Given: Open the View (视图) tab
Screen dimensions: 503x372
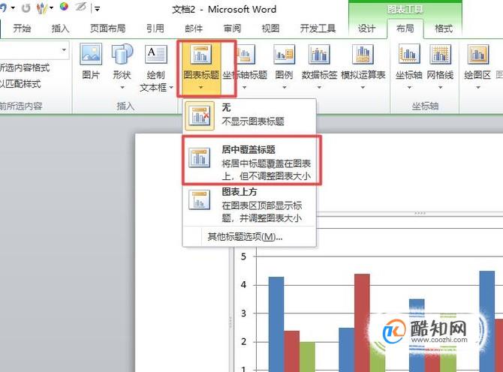Looking at the screenshot, I should click(270, 28).
